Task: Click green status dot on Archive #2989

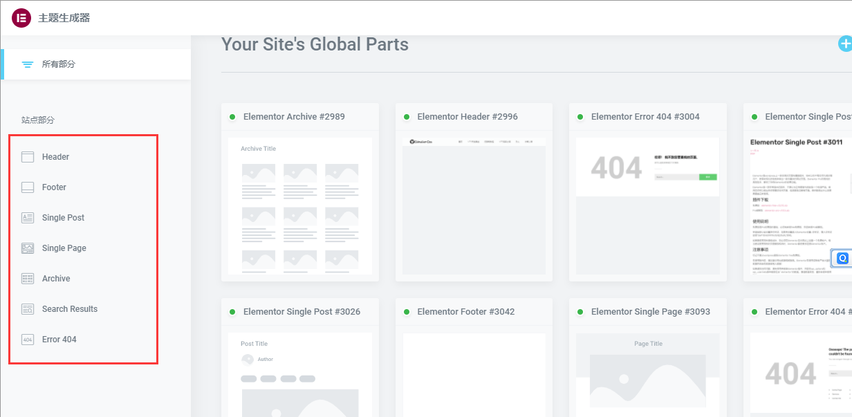Action: tap(233, 117)
